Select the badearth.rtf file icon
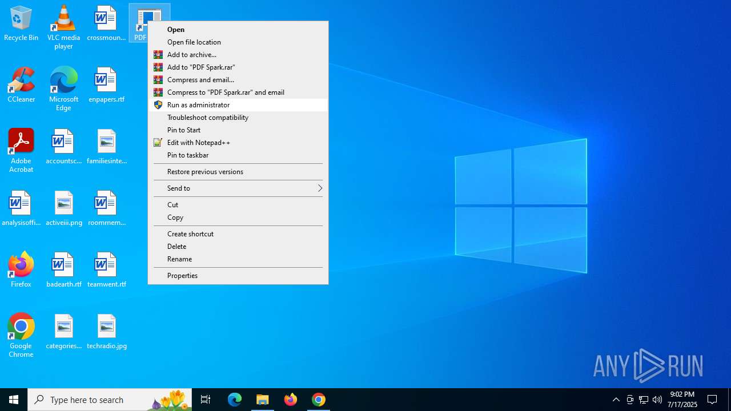Image resolution: width=731 pixels, height=411 pixels. coord(63,271)
